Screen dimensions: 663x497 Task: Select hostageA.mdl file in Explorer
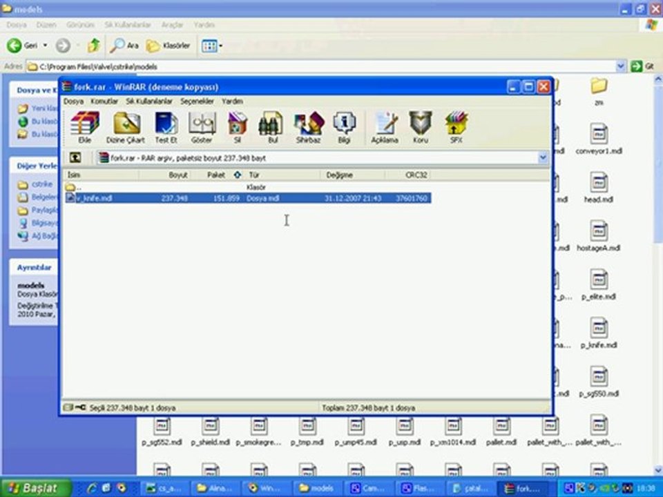[599, 236]
